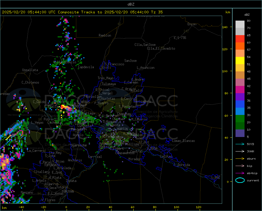Click the Anchoris label on the map
Screen dimensions: 262x211
click(75, 160)
